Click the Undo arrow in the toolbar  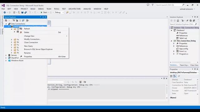click(x=30, y=12)
